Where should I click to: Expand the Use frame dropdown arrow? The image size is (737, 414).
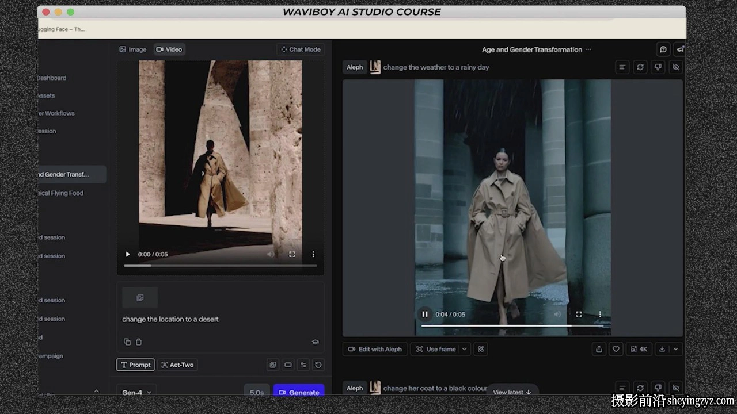(465, 349)
